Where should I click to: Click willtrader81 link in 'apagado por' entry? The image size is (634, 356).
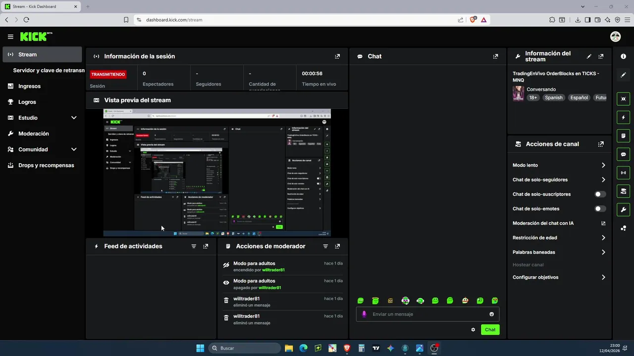coord(270,288)
